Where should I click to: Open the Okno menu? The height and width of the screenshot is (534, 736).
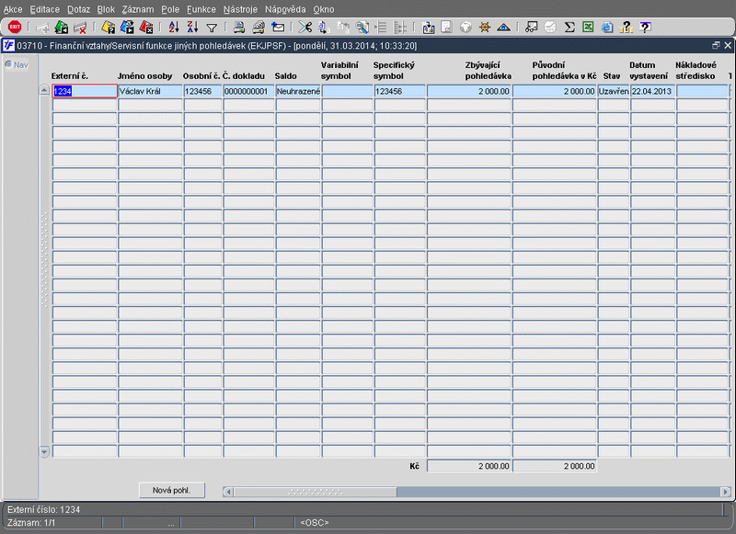324,9
